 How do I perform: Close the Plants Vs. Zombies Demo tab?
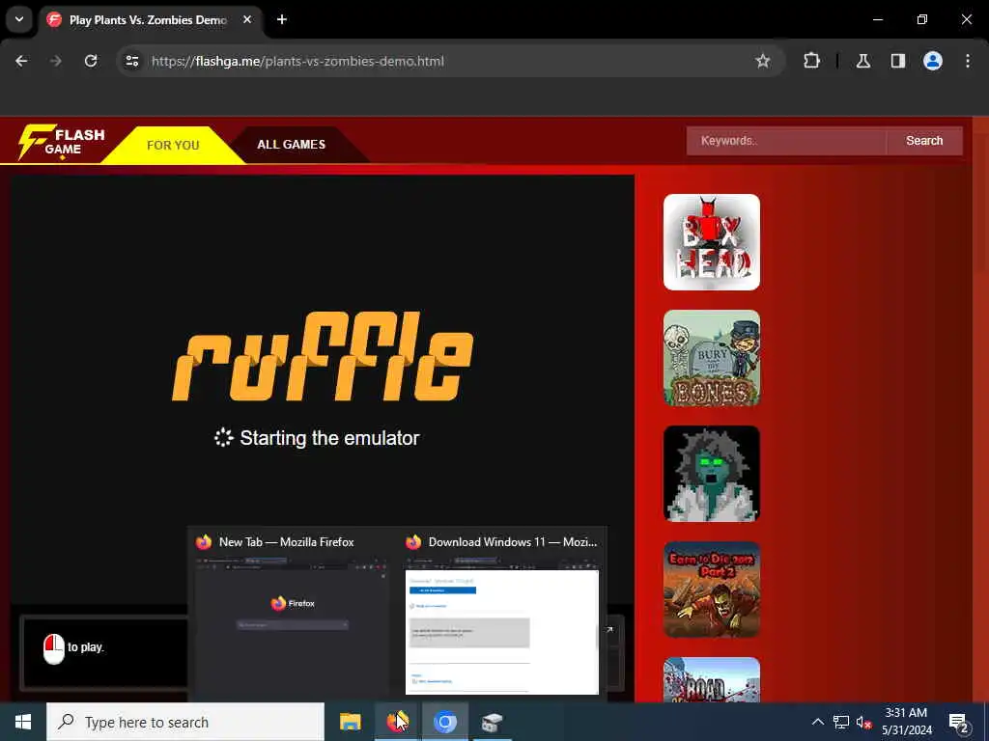coord(247,19)
